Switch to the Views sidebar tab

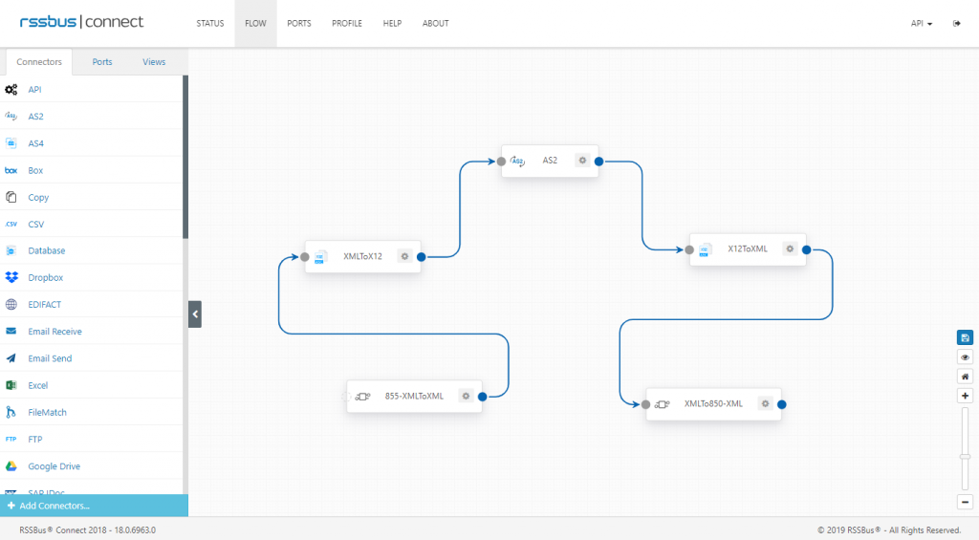[154, 62]
